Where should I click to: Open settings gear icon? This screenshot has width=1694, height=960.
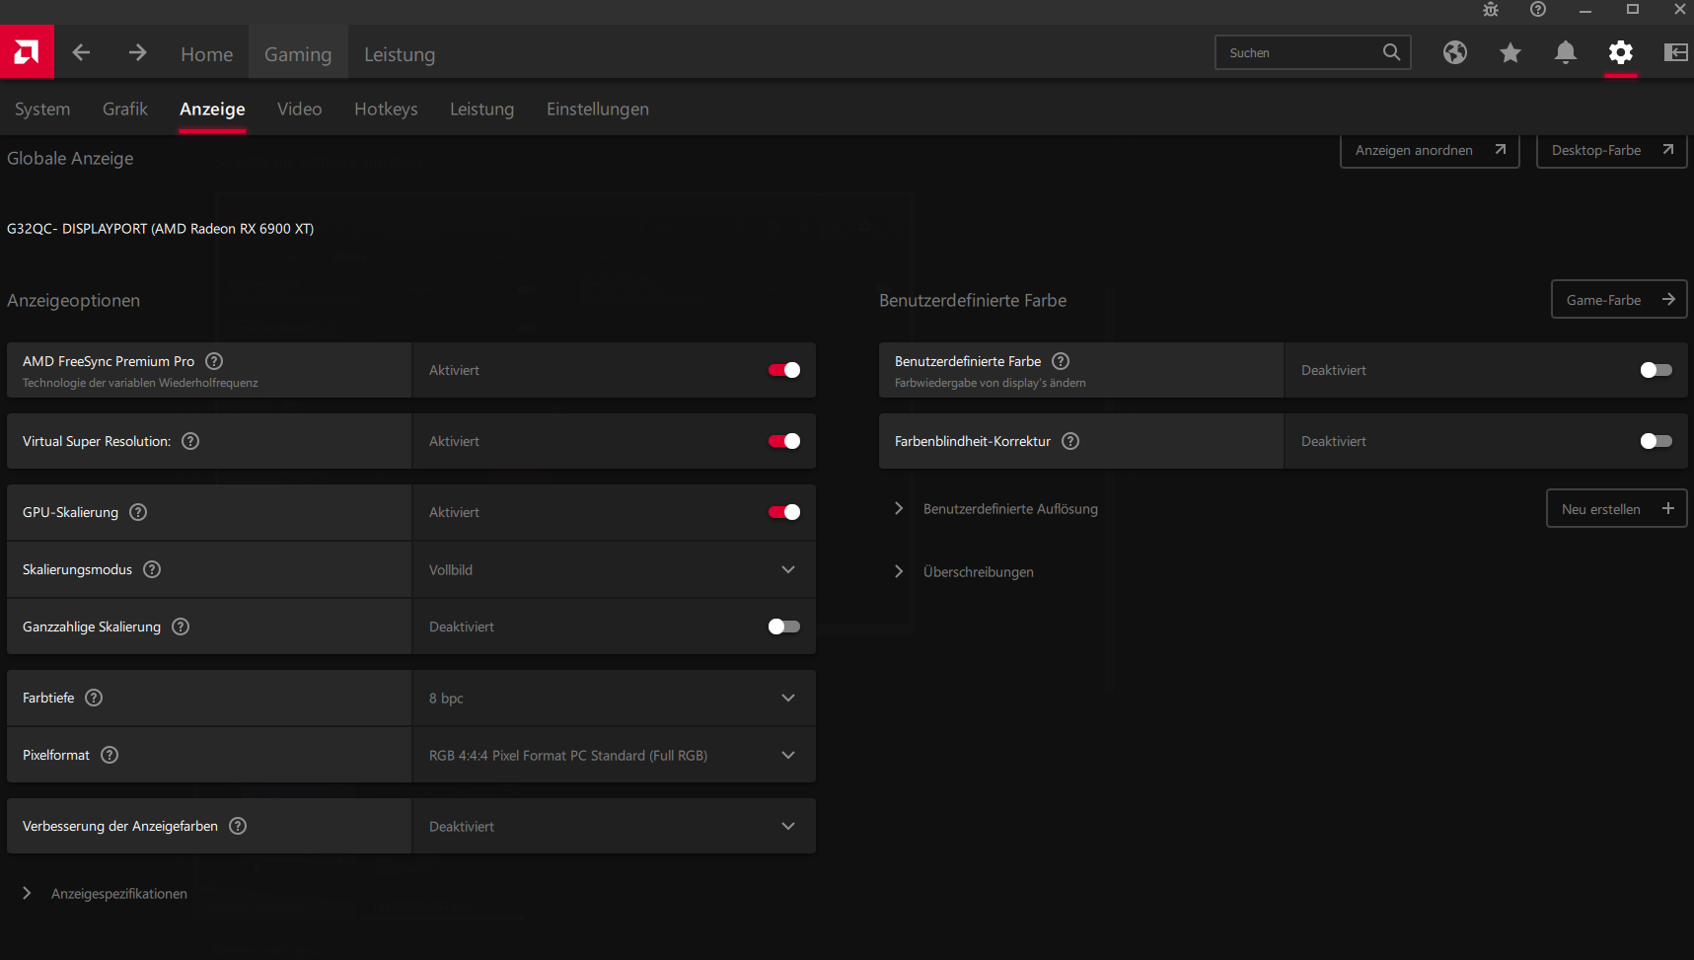click(1621, 52)
